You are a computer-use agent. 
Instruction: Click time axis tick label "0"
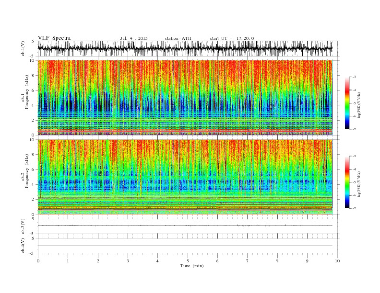coord(38,261)
